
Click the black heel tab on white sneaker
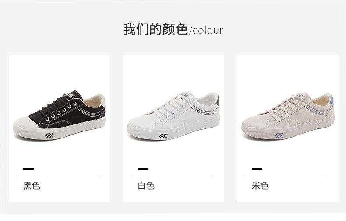(217, 100)
